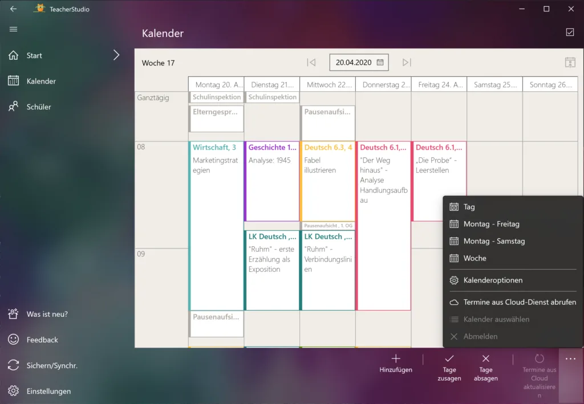Open the Elterngespr... appointment on Monday

216,119
